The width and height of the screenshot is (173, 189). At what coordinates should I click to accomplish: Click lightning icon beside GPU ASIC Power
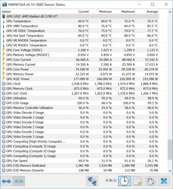(x=4, y=79)
